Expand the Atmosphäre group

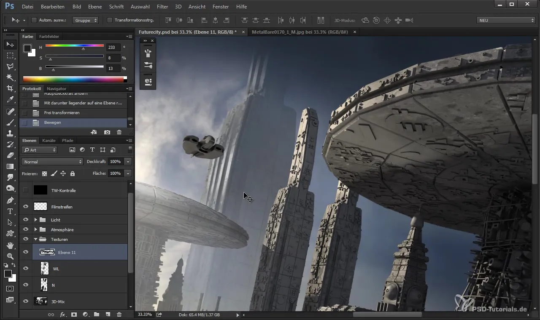pos(36,229)
